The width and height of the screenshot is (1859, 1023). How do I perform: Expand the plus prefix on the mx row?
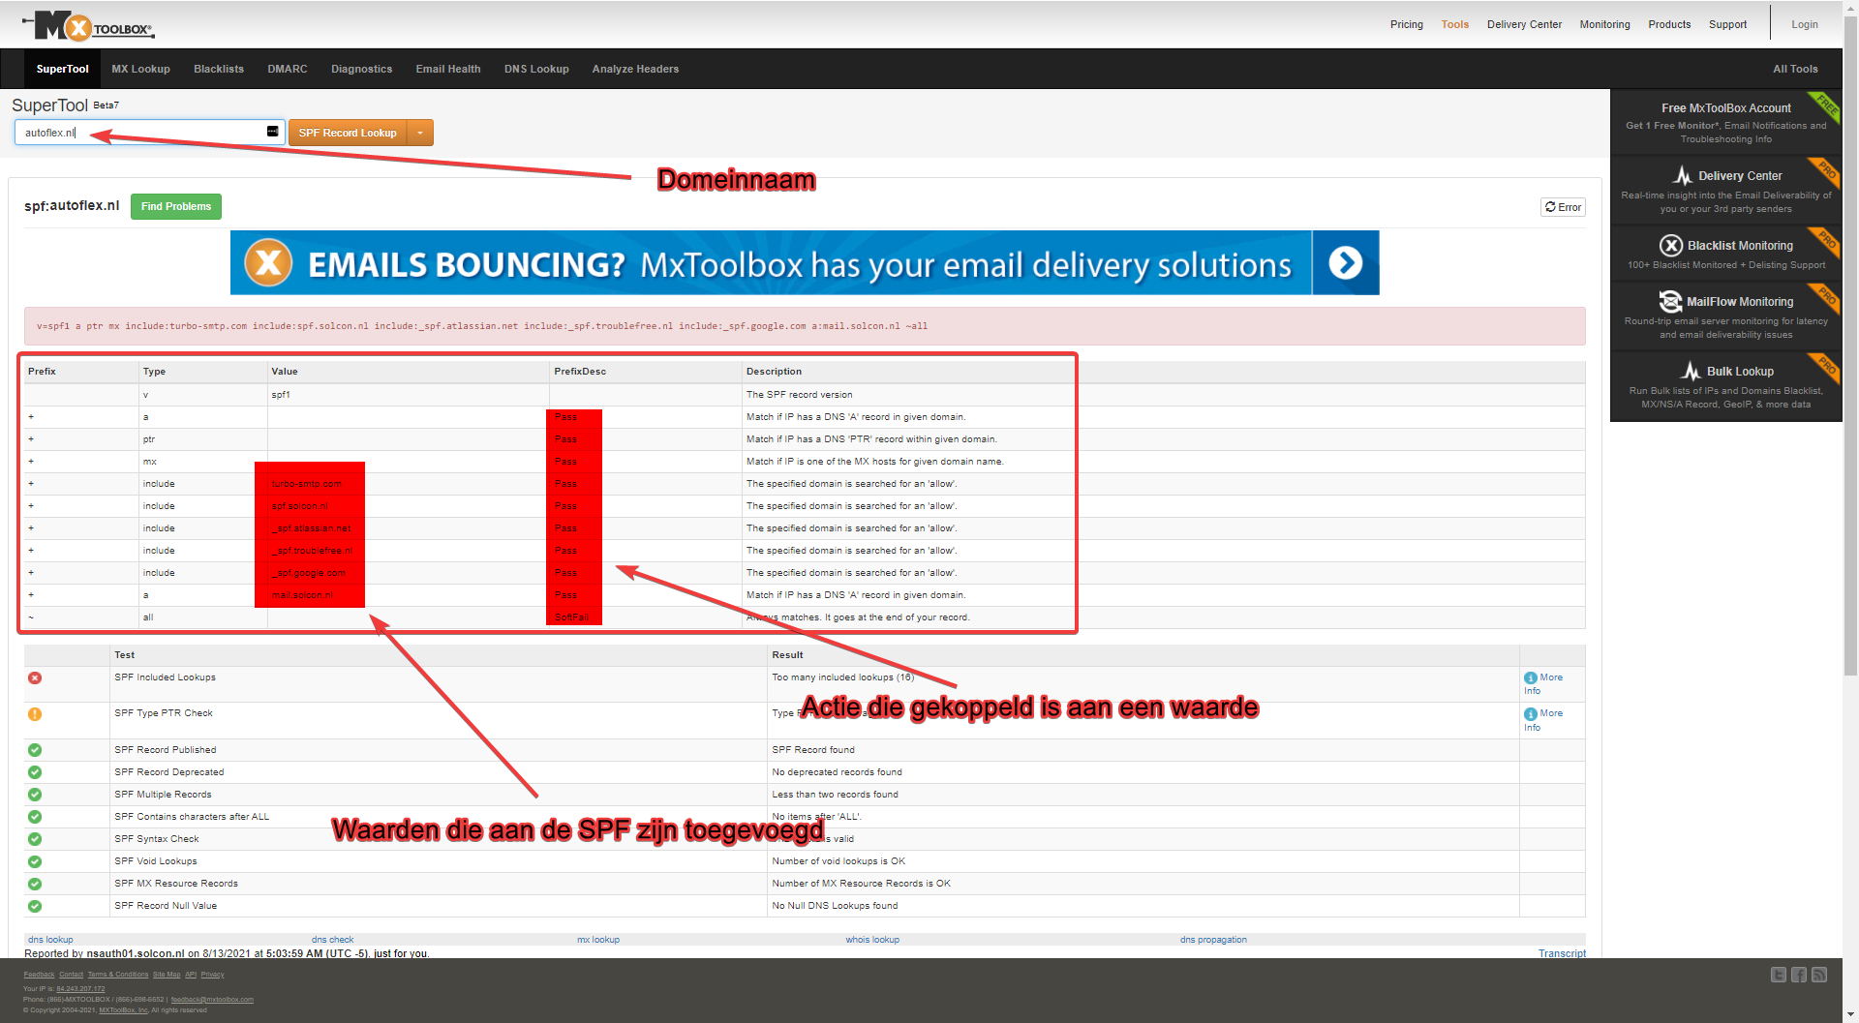(x=31, y=462)
